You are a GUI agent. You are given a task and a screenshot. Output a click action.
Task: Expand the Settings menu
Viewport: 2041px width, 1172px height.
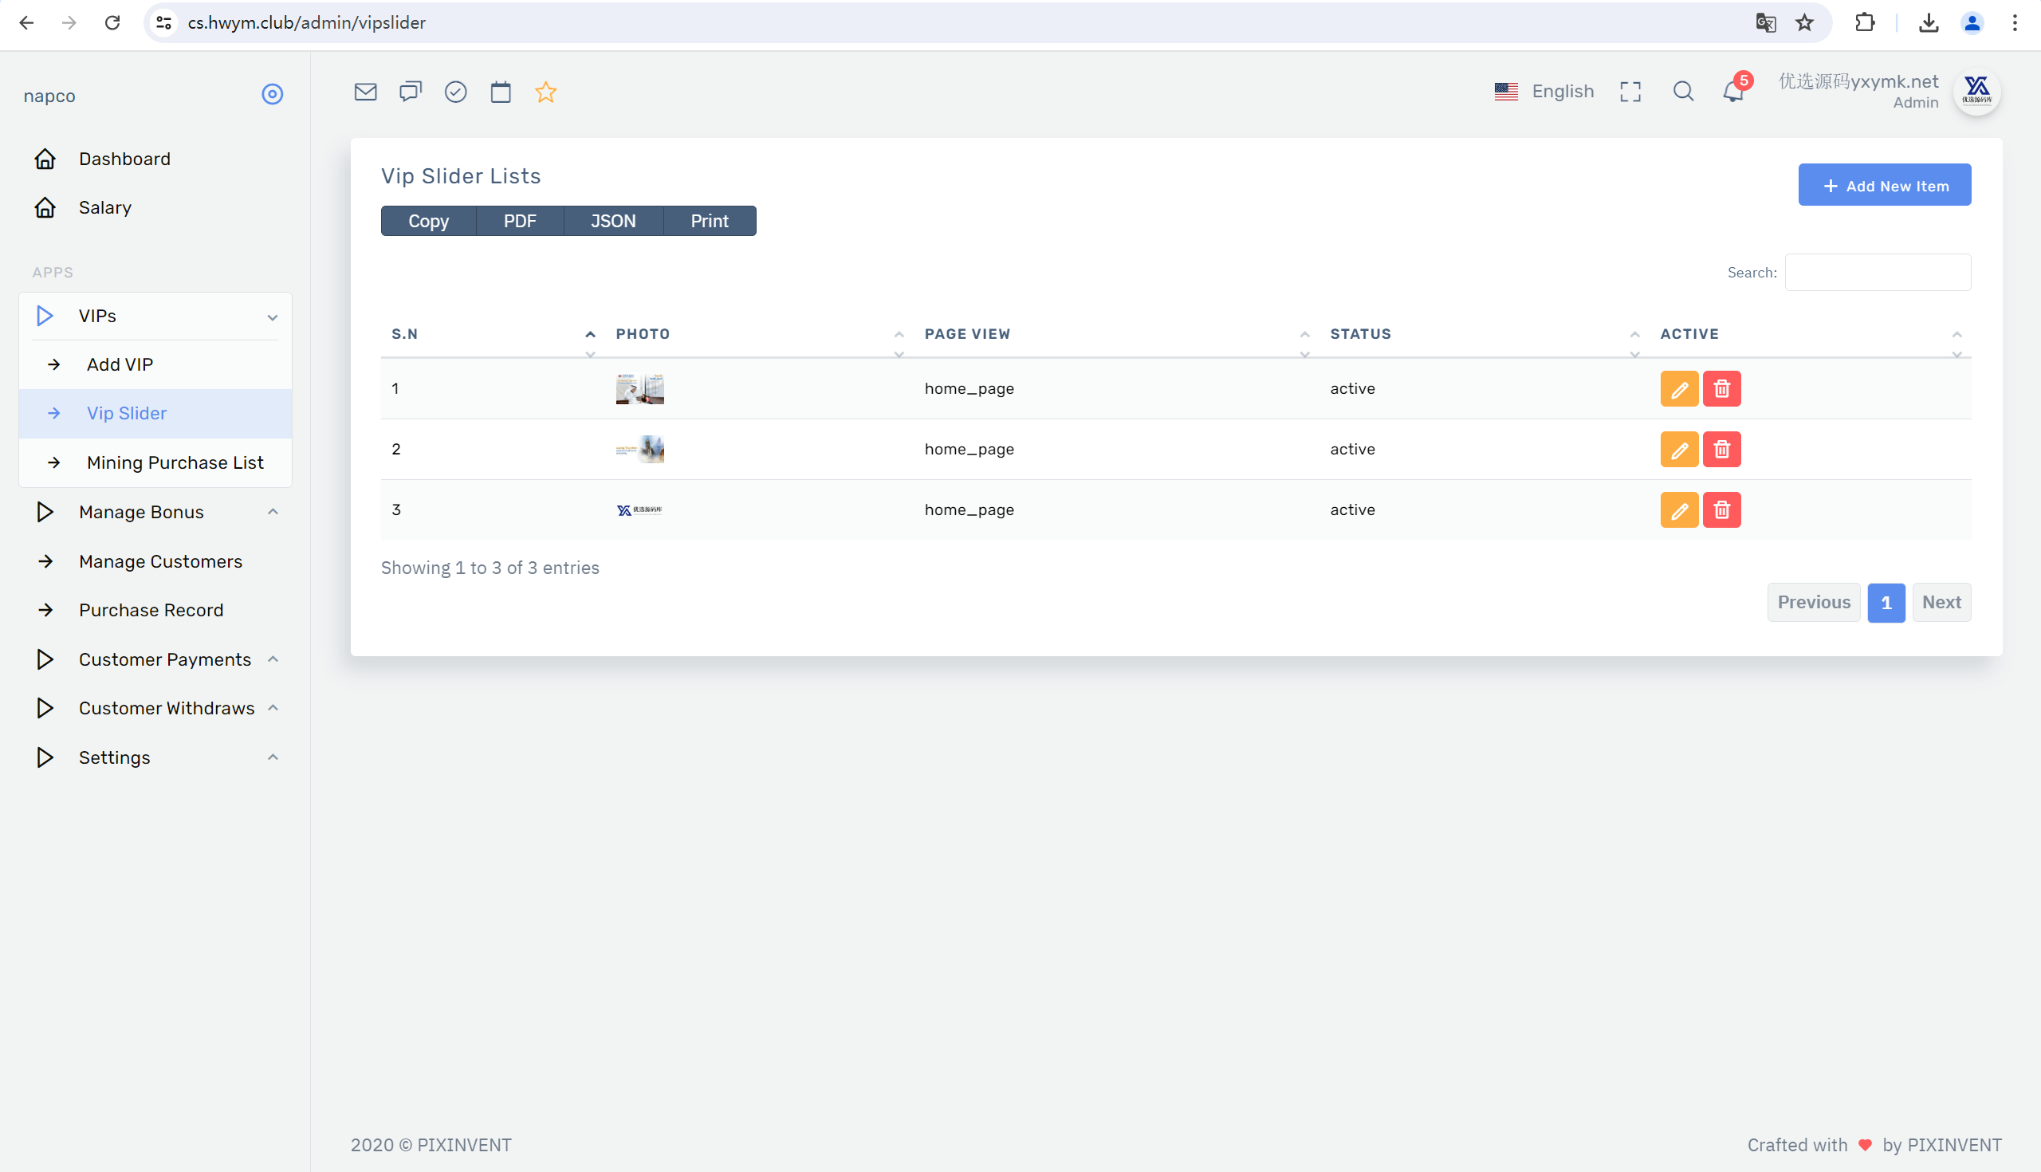[x=155, y=757]
